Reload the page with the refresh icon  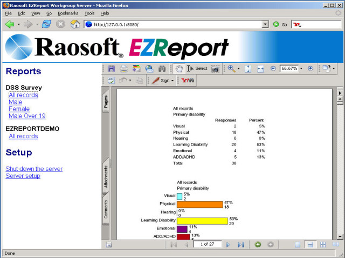pos(46,24)
